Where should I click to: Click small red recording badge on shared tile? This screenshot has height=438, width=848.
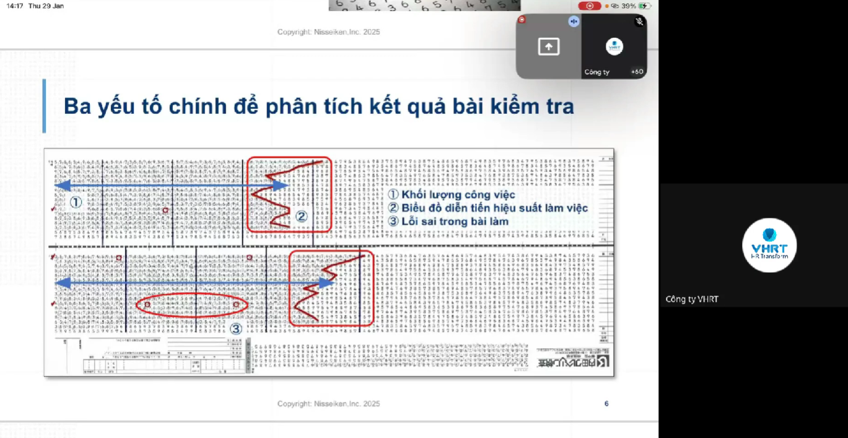pos(522,20)
